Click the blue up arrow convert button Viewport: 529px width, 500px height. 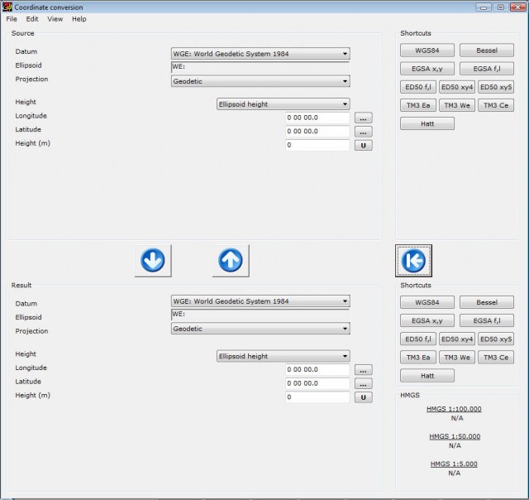(x=231, y=261)
